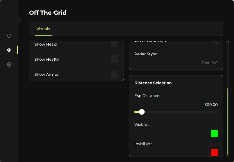This screenshot has height=162, width=234.
Task: Open the Radar Style Box dropdown
Action: click(209, 63)
